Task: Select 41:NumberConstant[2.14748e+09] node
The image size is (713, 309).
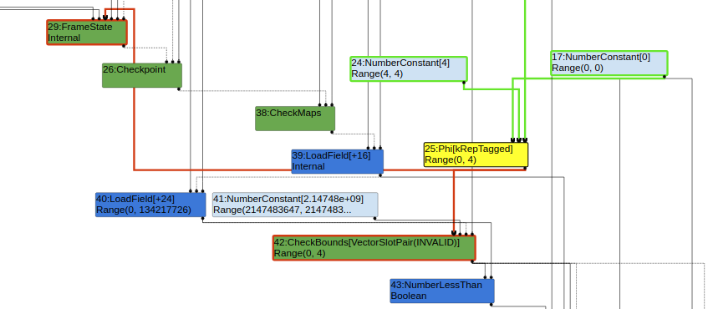Action: (x=295, y=205)
